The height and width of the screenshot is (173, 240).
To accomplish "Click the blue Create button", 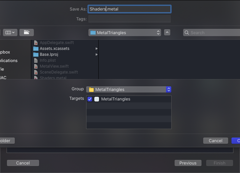I will 236,141.
